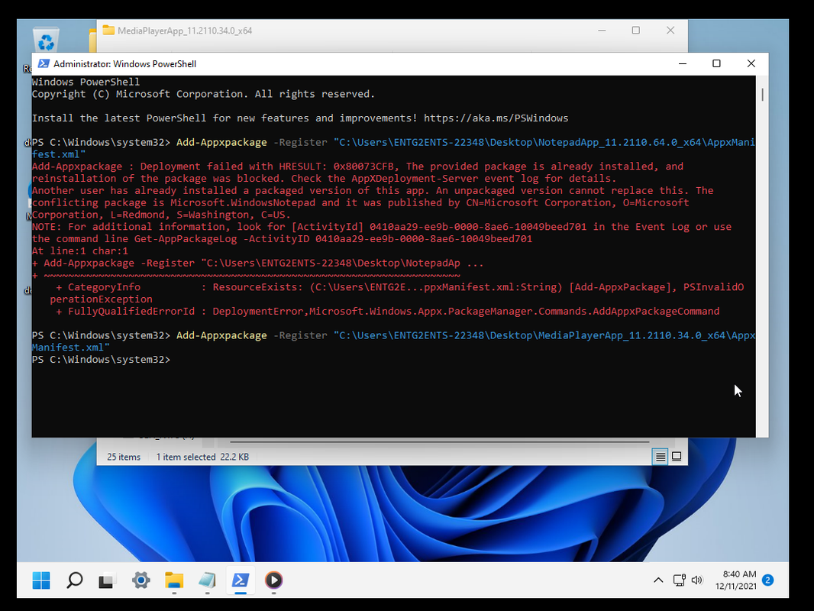Screen dimensions: 814x611
Task: Click '25 items' in Explorer status bar
Action: (x=124, y=457)
